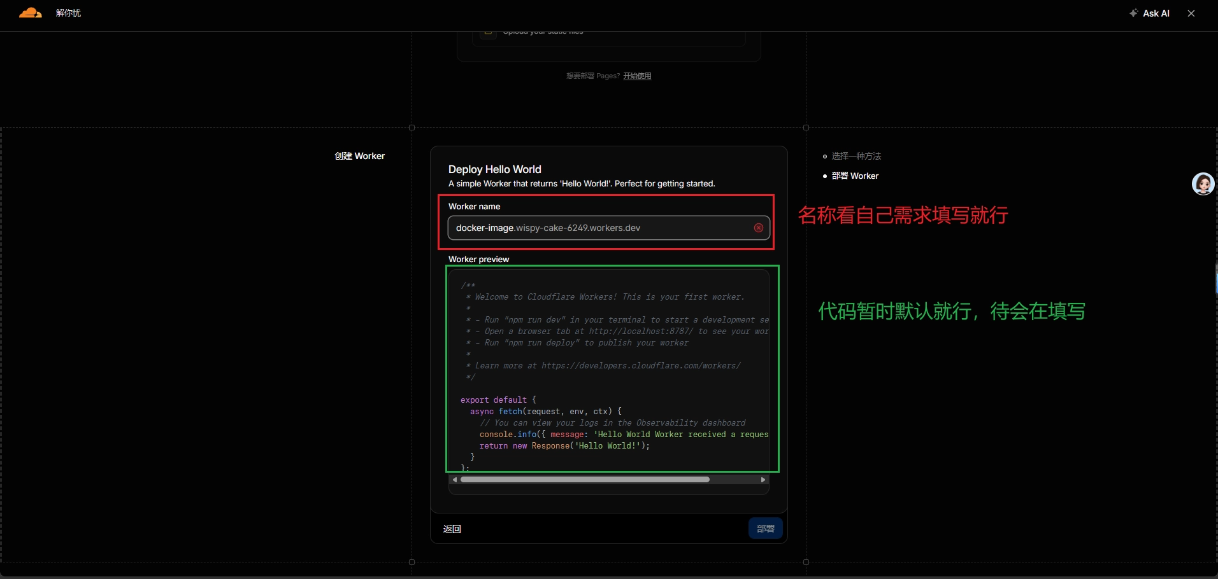Screen dimensions: 1218x579
Task: Click the 'export default {' code line
Action: 499,400
